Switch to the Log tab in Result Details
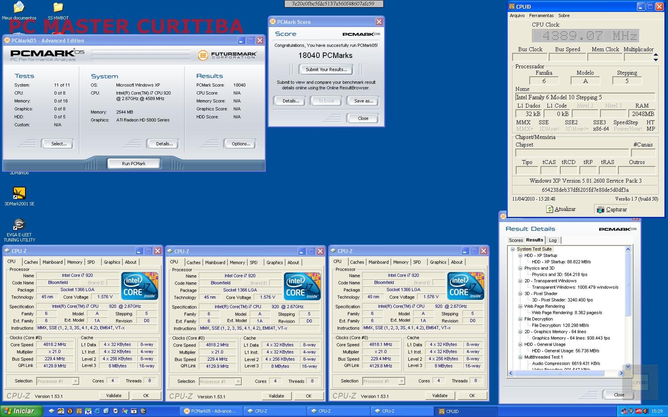This screenshot has height=417, width=668. 553,240
